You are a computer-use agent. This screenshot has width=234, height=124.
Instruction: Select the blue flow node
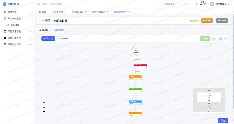click(x=135, y=103)
